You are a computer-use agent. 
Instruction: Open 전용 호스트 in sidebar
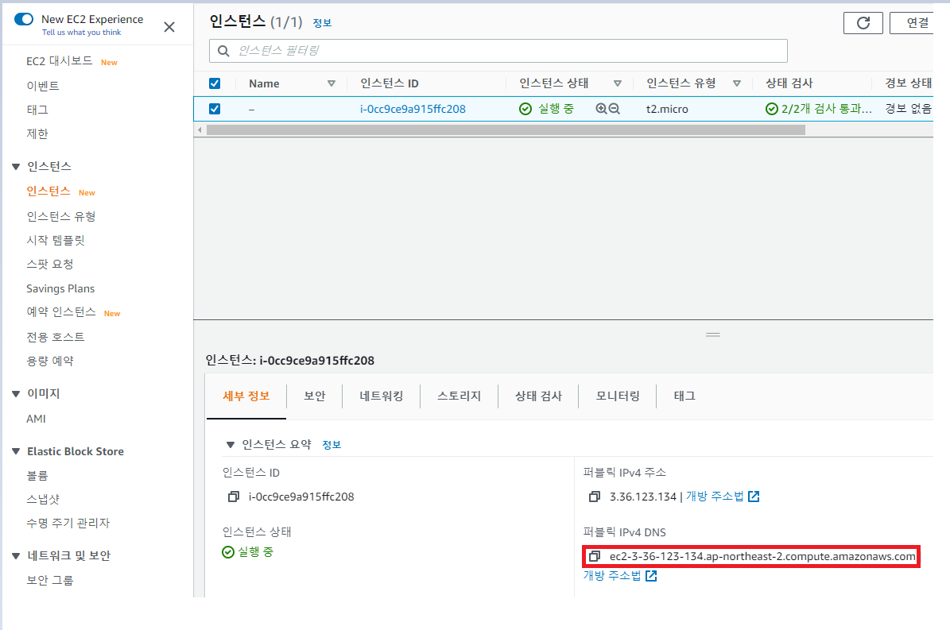click(x=56, y=337)
